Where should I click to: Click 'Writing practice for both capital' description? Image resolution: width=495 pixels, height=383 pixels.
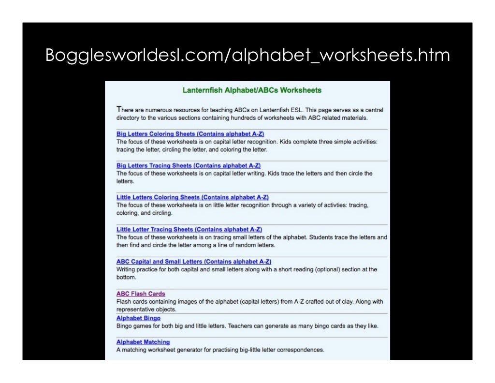pos(247,273)
